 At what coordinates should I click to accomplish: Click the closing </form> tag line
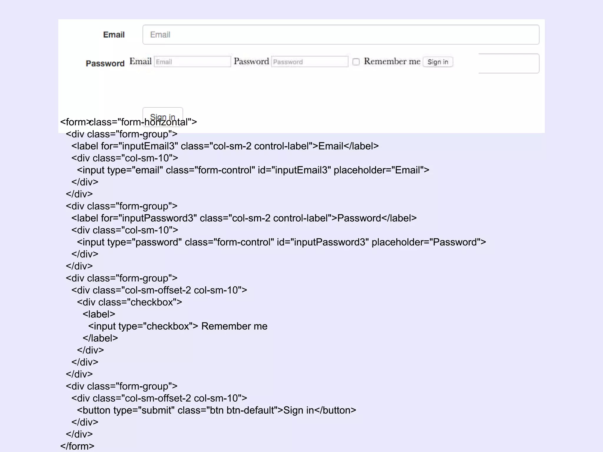(77, 446)
